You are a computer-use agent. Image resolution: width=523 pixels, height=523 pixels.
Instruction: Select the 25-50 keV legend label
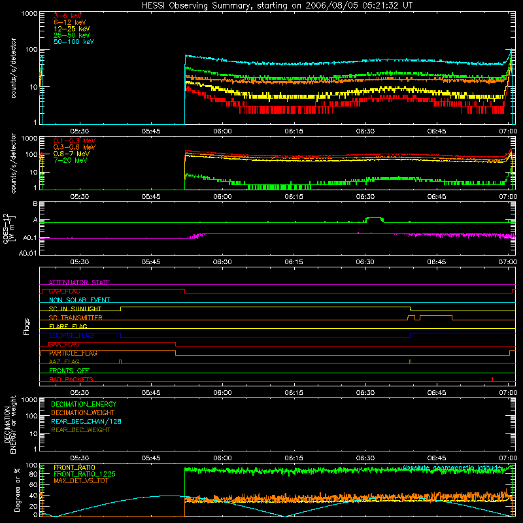point(72,35)
